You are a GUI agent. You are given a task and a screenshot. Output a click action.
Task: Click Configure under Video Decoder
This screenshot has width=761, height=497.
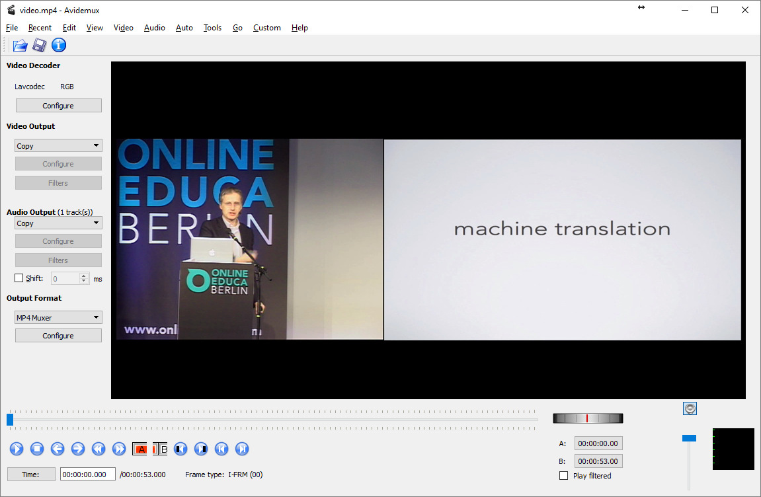(58, 105)
